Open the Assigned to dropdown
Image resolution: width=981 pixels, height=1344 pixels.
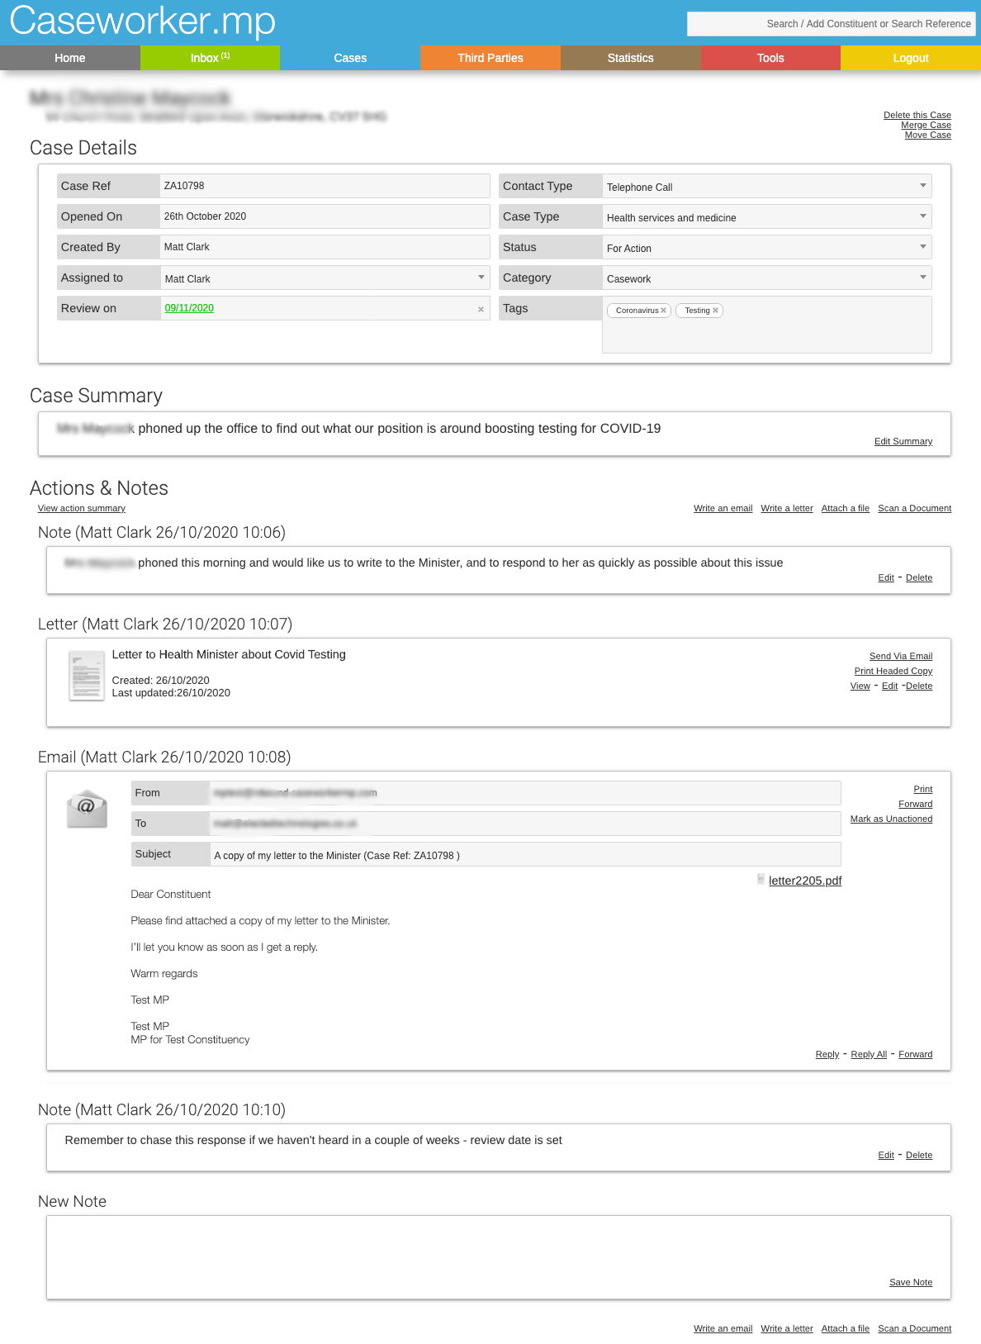(481, 278)
